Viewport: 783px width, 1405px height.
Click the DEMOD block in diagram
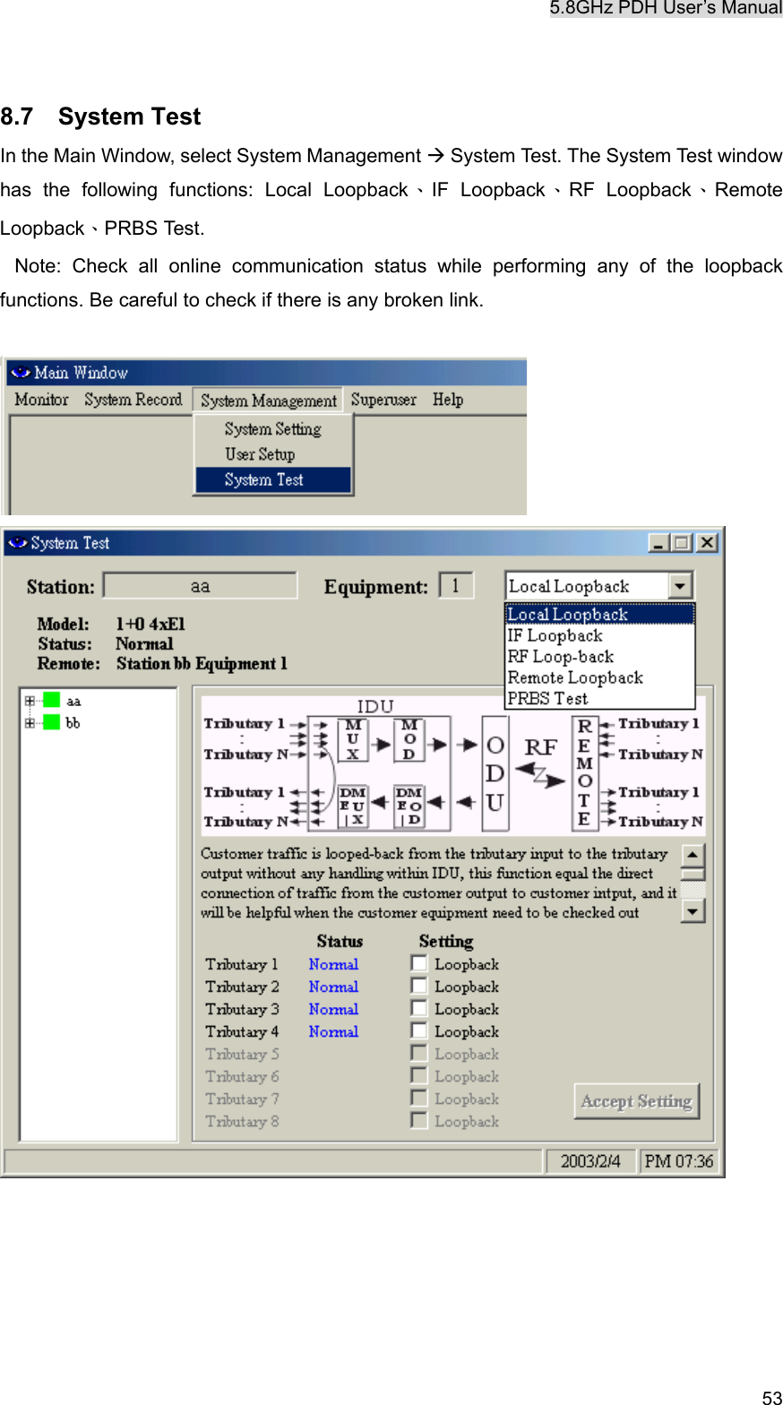pos(409,806)
